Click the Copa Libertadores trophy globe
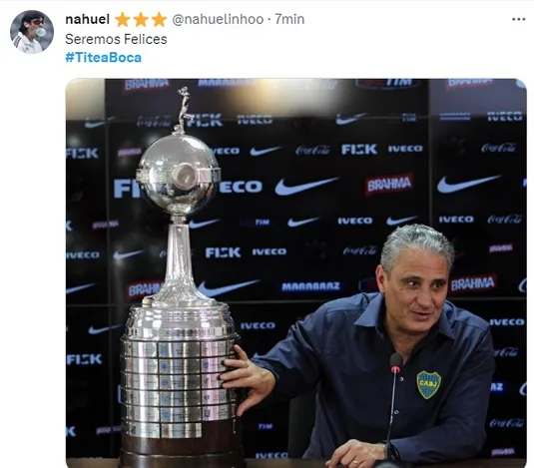The width and height of the screenshot is (534, 468). [178, 174]
